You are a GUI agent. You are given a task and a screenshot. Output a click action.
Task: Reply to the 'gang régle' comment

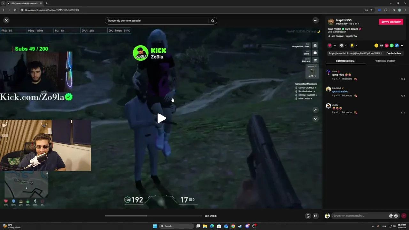tap(347, 79)
